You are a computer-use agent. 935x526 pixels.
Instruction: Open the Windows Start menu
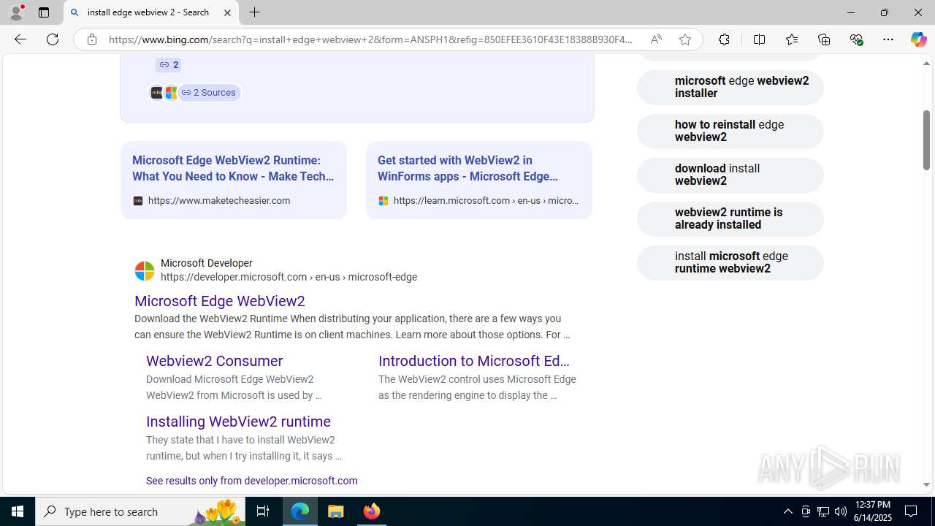(x=18, y=511)
